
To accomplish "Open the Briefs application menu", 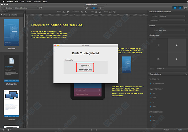I will 10,2.
